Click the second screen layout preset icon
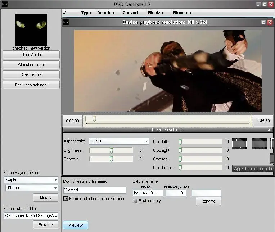The image size is (275, 232). (x=260, y=144)
